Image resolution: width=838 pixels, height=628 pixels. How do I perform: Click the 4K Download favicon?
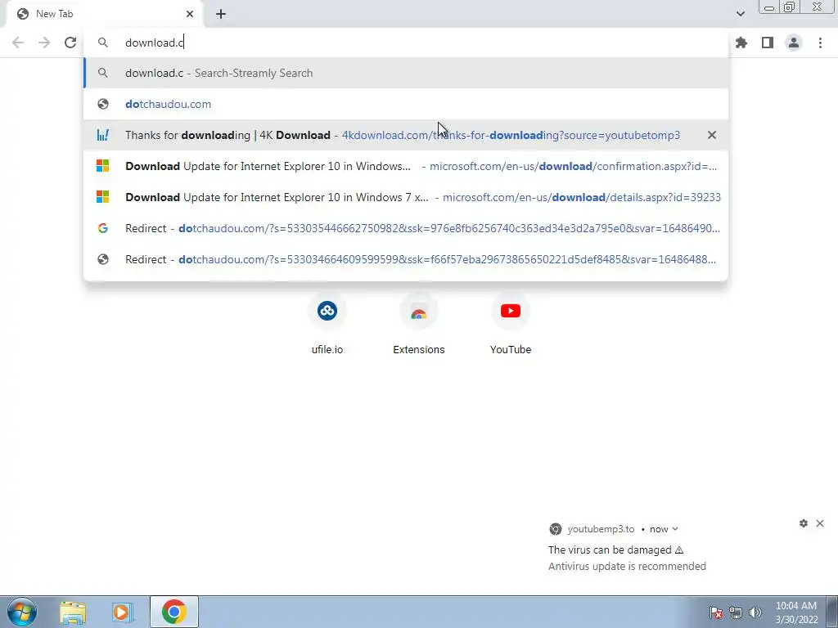(x=102, y=135)
